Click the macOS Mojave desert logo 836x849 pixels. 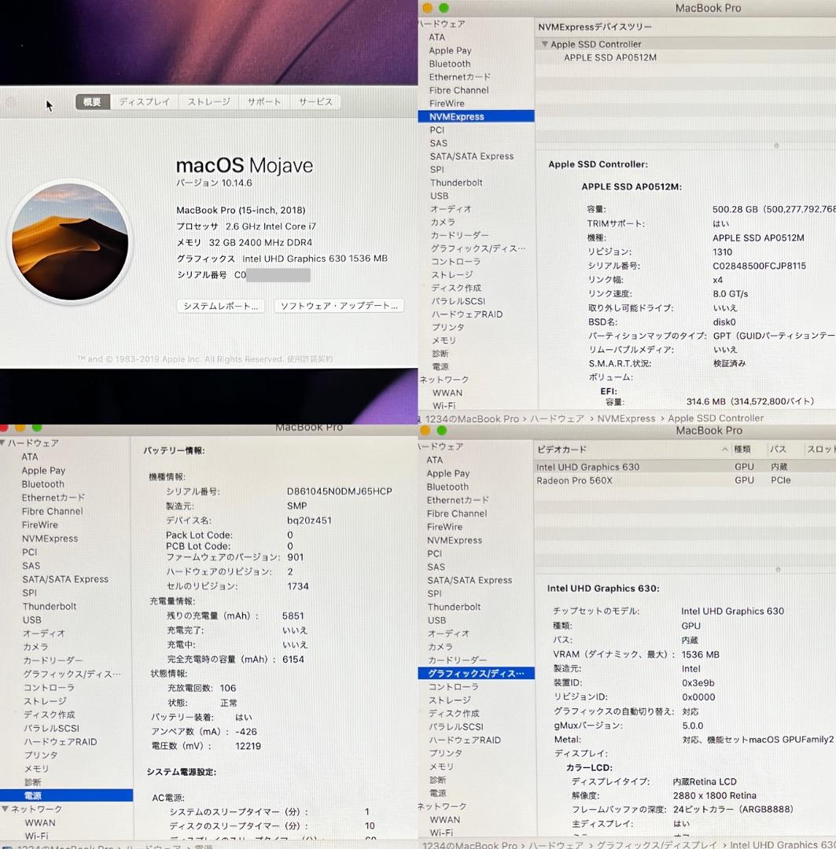70,241
